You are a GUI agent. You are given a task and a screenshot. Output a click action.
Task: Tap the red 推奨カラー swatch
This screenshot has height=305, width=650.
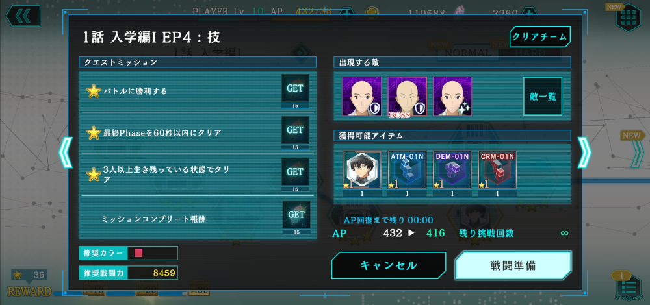pyautogui.click(x=138, y=253)
